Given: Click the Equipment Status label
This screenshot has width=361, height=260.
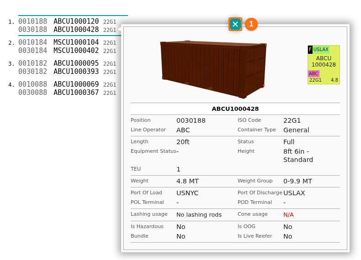Looking at the screenshot, I should point(154,151).
